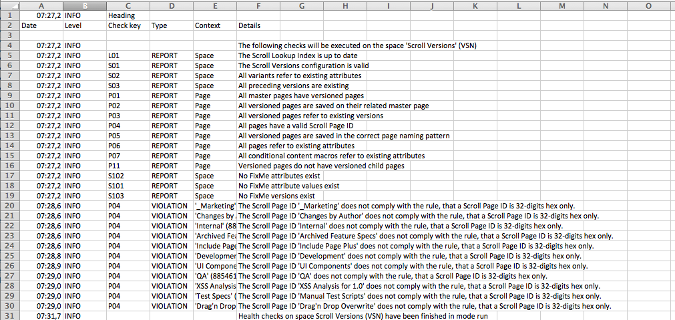This screenshot has height=320, width=675.
Task: Select row 20 via its row header
Action: 9,206
